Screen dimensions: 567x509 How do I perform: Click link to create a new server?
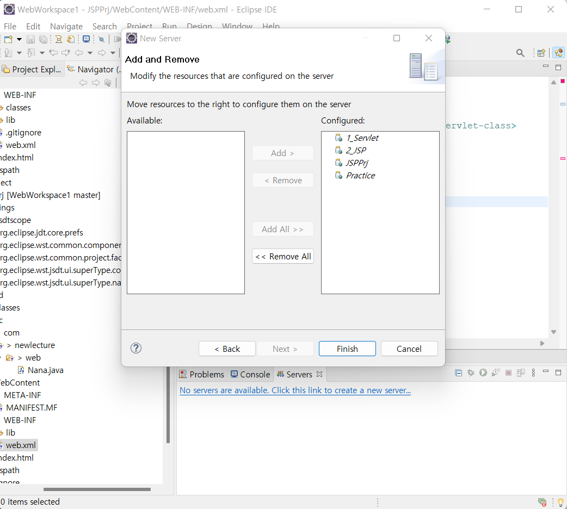[x=295, y=390]
